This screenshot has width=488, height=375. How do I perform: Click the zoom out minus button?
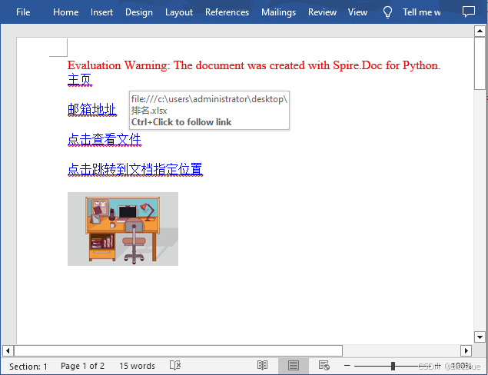click(347, 366)
